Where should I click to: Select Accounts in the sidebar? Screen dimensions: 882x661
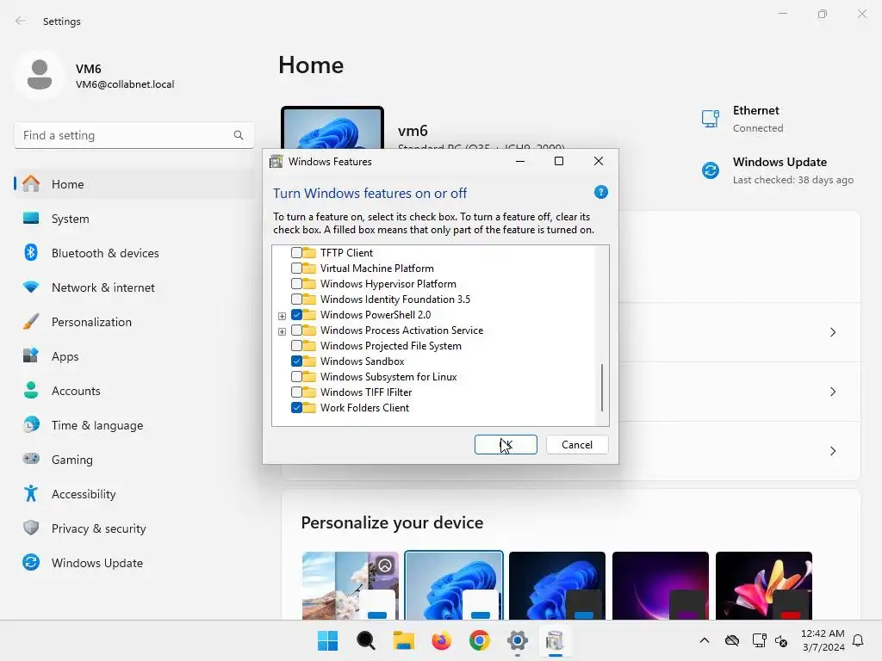pos(134,391)
